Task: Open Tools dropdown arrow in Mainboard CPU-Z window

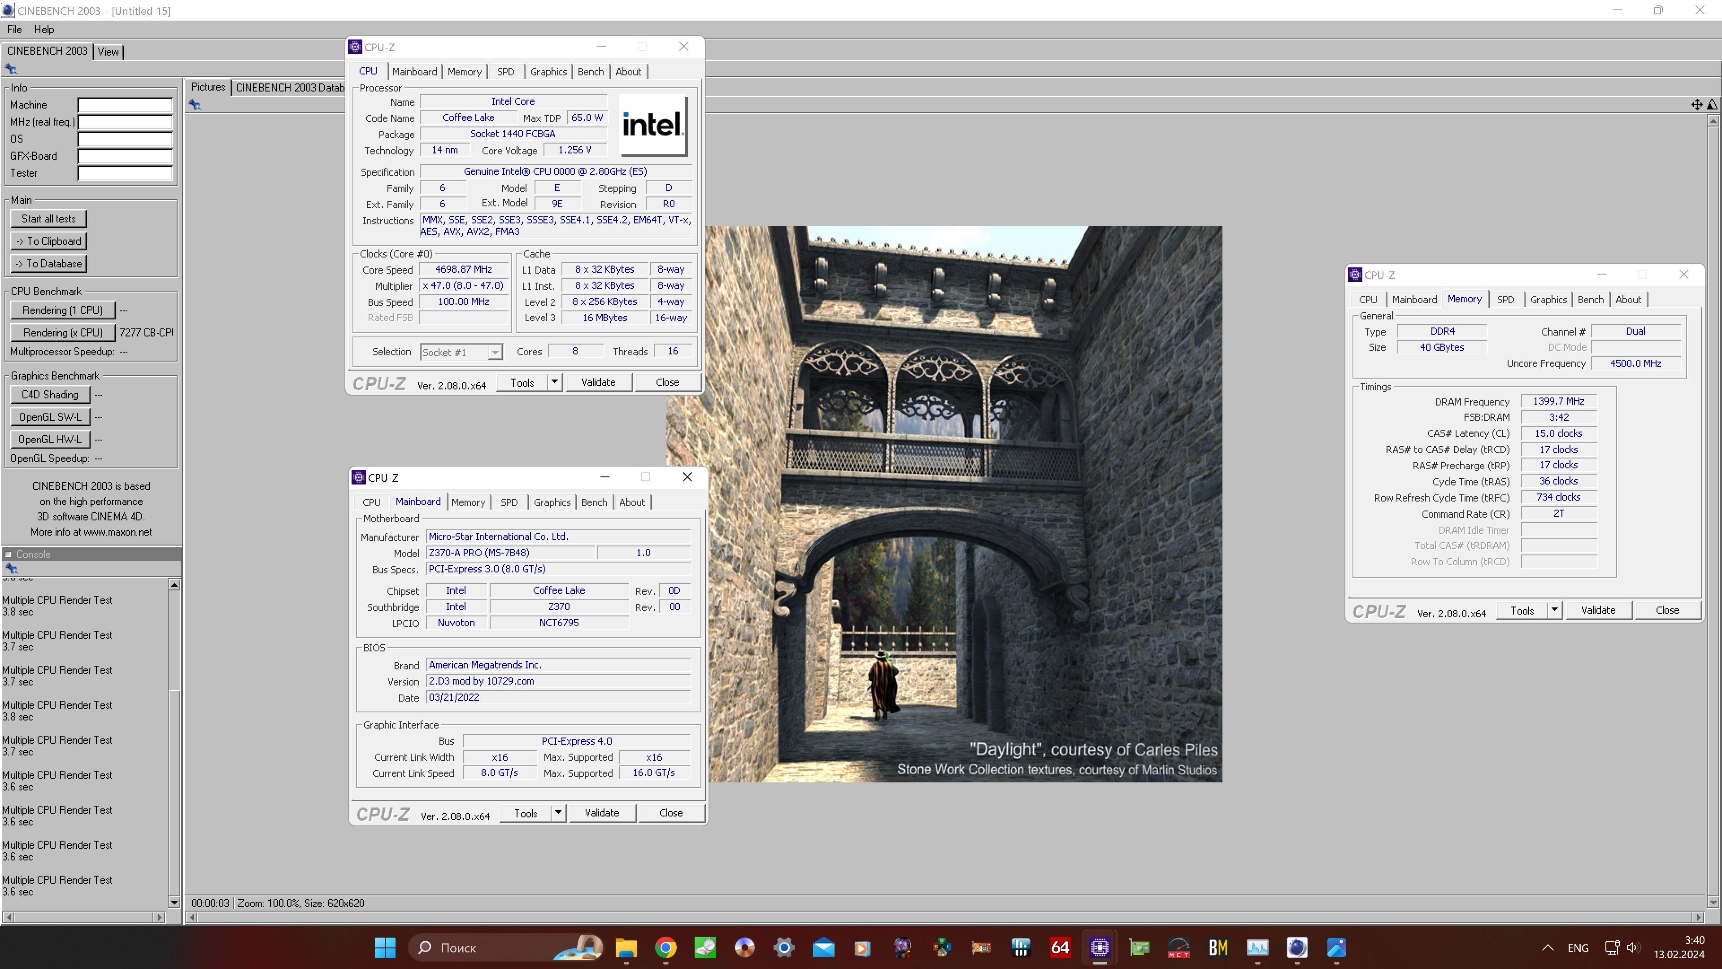Action: (x=558, y=812)
